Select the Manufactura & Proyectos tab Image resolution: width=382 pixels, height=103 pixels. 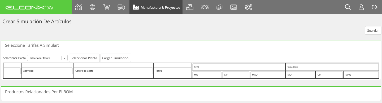[x=156, y=7]
